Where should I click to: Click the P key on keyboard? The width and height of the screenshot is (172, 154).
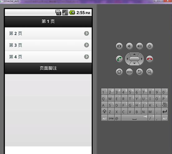(x=165, y=98)
